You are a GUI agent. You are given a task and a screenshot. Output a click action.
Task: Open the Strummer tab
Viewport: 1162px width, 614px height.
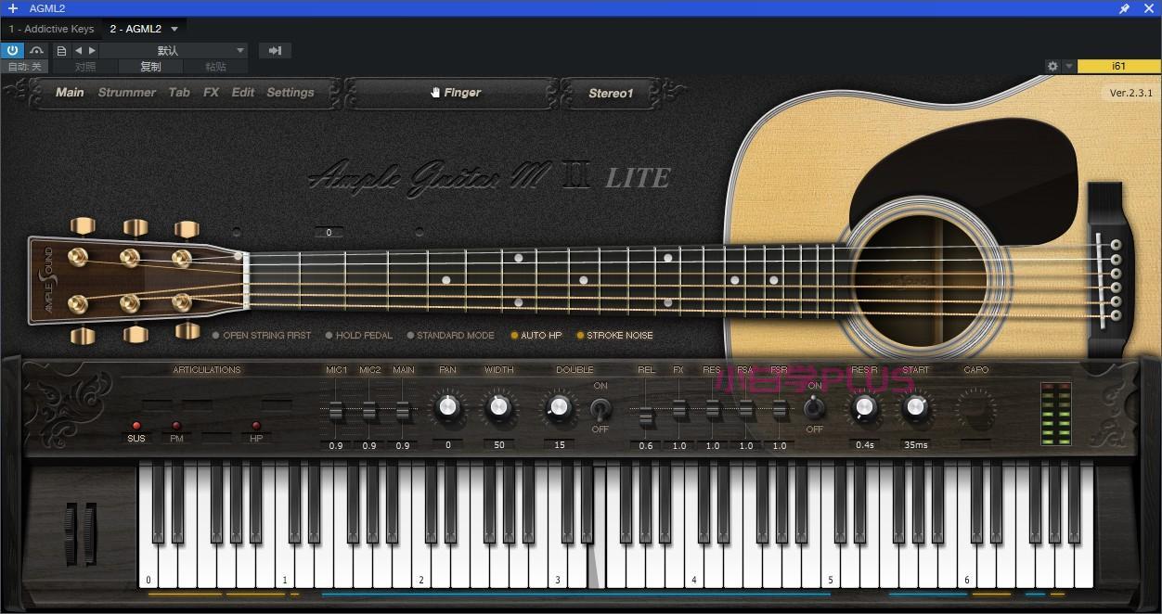coord(127,93)
